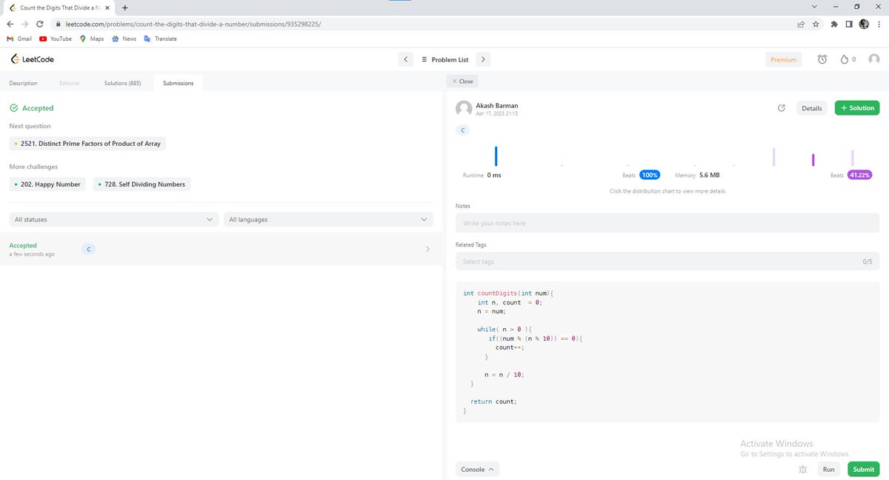Open the Maps bookmark
This screenshot has width=889, height=480.
click(92, 39)
